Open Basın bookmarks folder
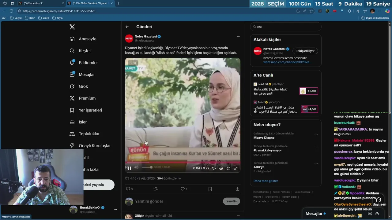The image size is (392, 220). [30, 18]
